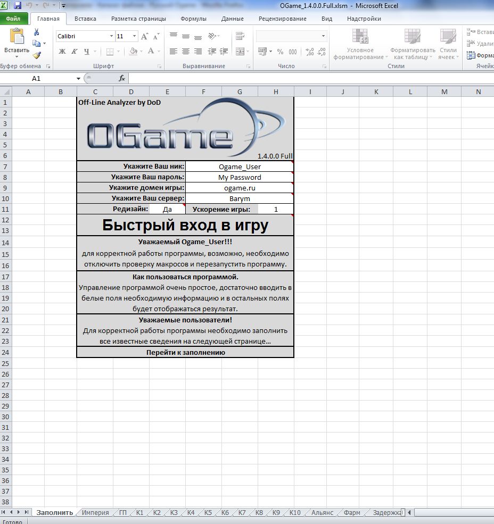Apply percent style format
The image size is (494, 524).
tap(281, 52)
